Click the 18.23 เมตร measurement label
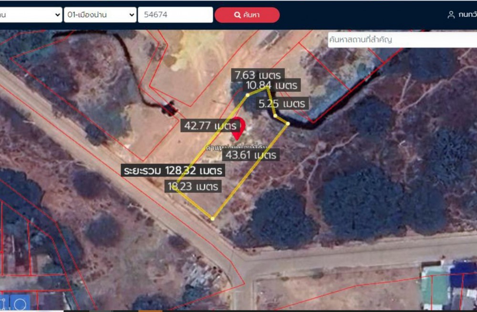Viewport: 477px width, 312px height. pyautogui.click(x=193, y=186)
